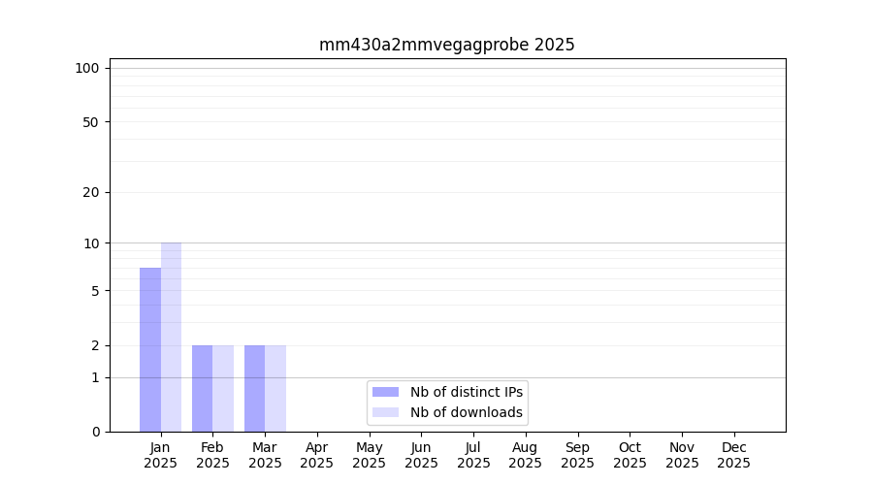The height and width of the screenshot is (485, 873).
Task: Select the Oct 2025 x-axis label
Action: [630, 455]
